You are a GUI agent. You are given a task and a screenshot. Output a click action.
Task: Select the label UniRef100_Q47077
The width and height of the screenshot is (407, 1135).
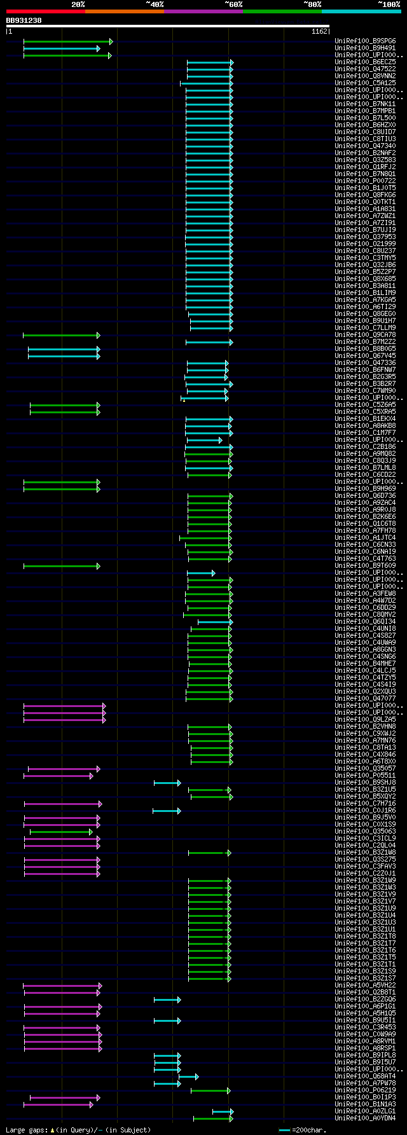coord(365,699)
